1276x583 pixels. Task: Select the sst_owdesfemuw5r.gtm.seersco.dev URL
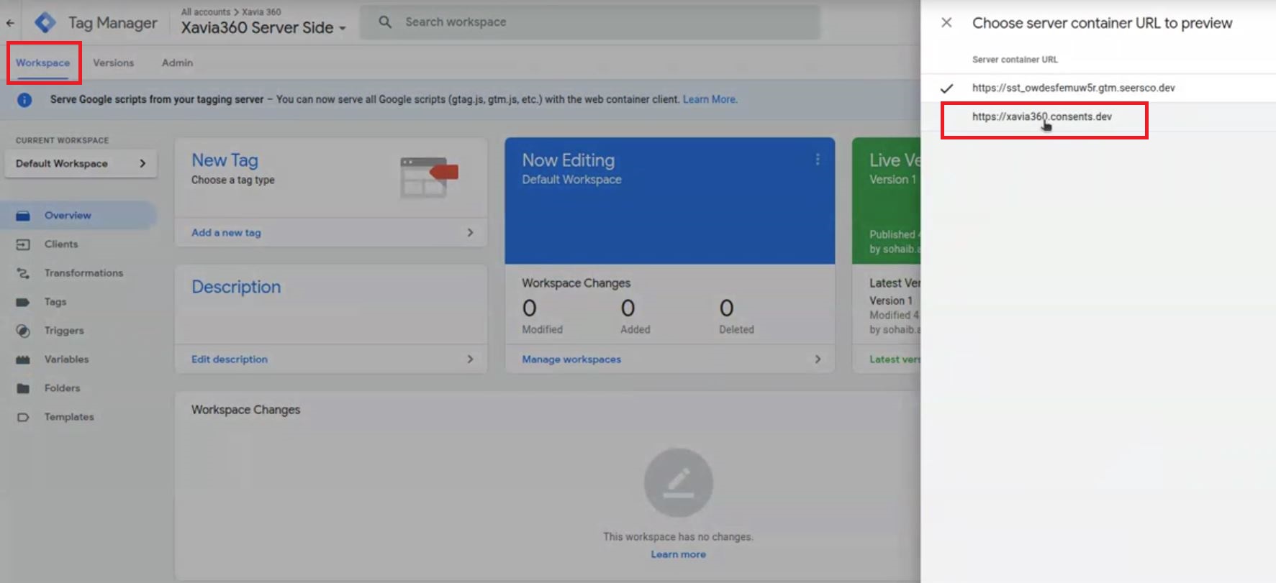(1073, 88)
